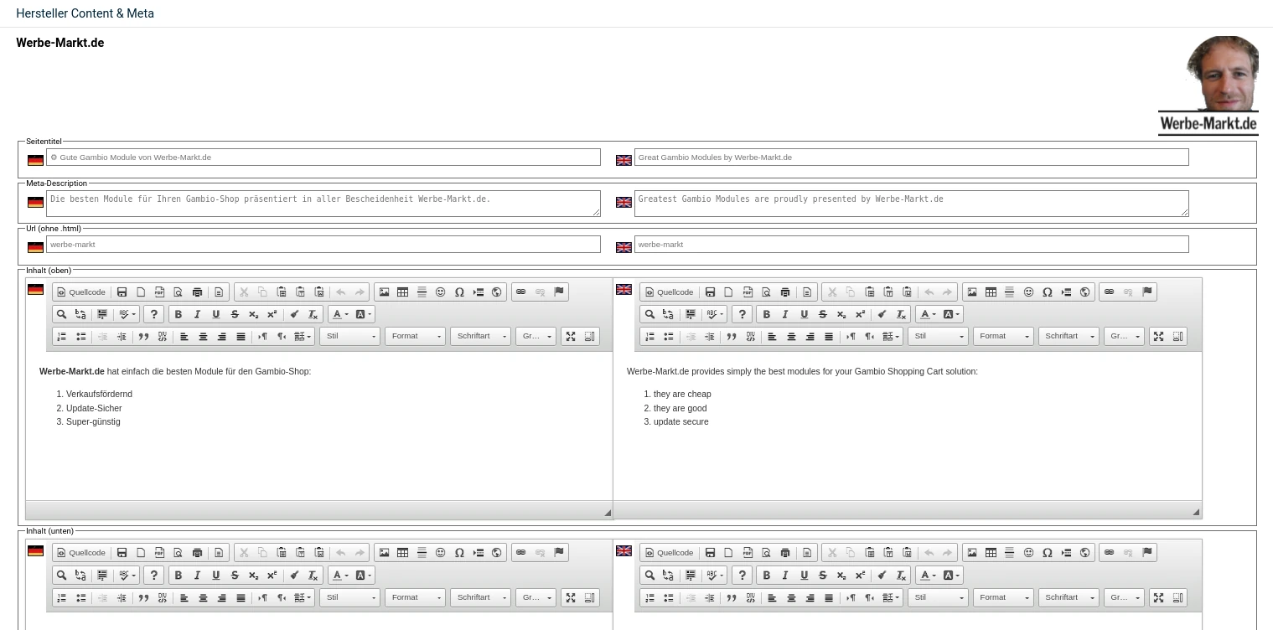Open find tool in English Inhalt (unten) editor
Viewport: 1273px width, 630px height.
pos(649,576)
